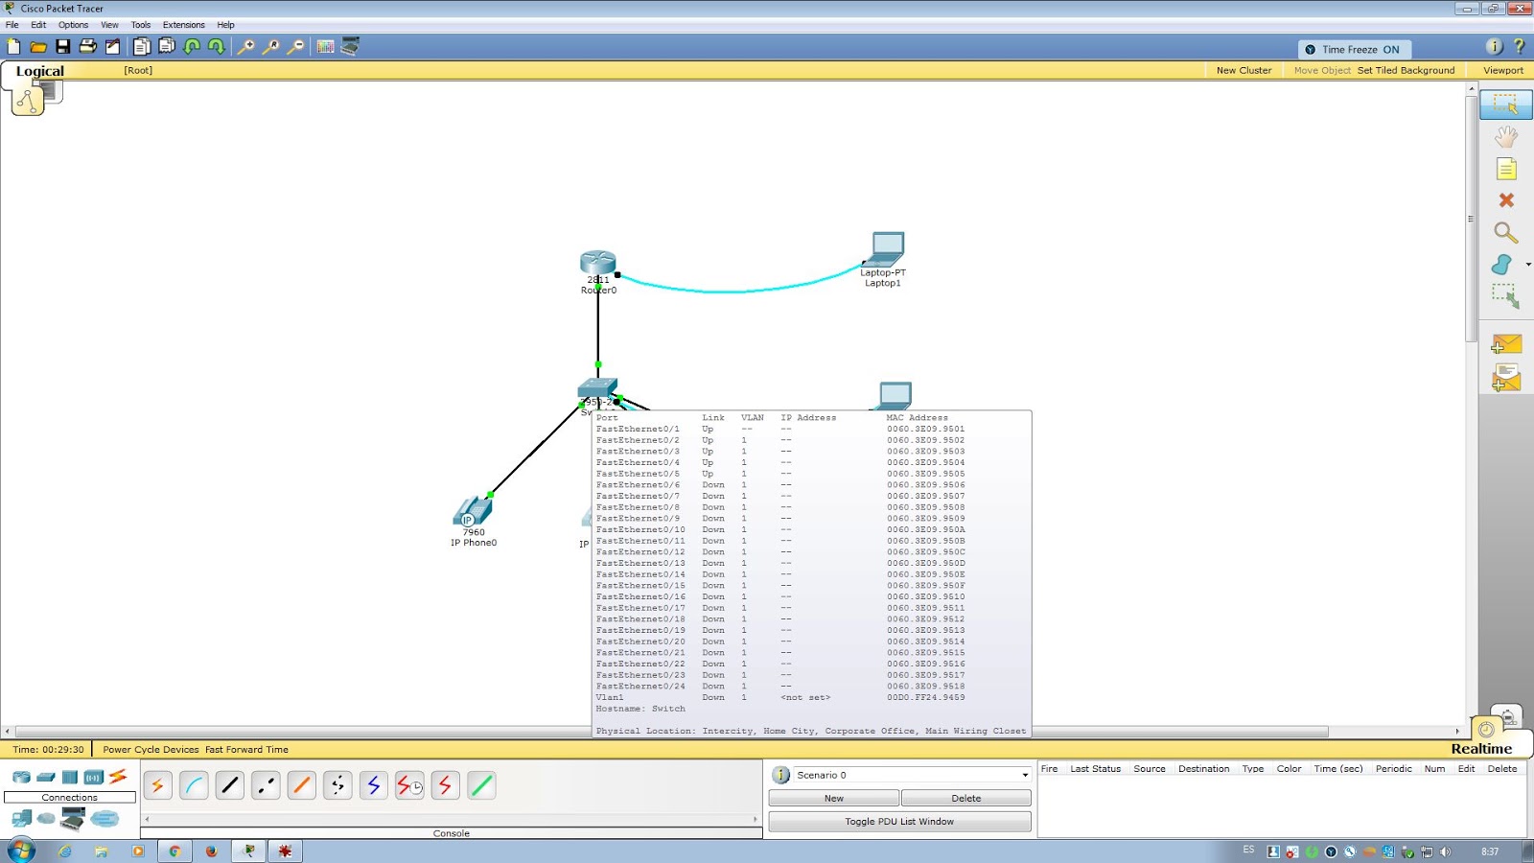Activate the Select rectangle tool

[x=1506, y=104]
